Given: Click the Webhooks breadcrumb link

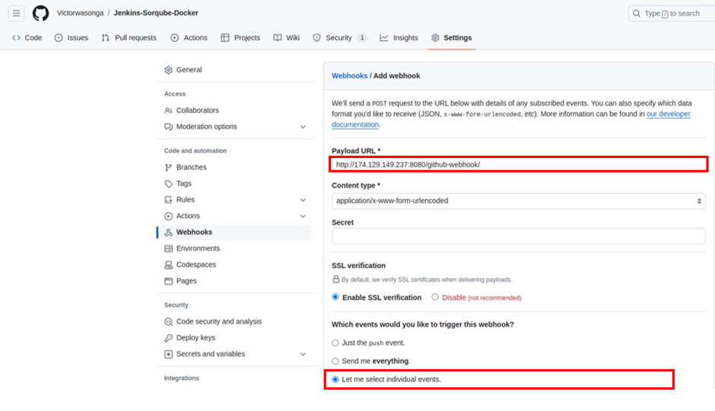Looking at the screenshot, I should [x=349, y=76].
